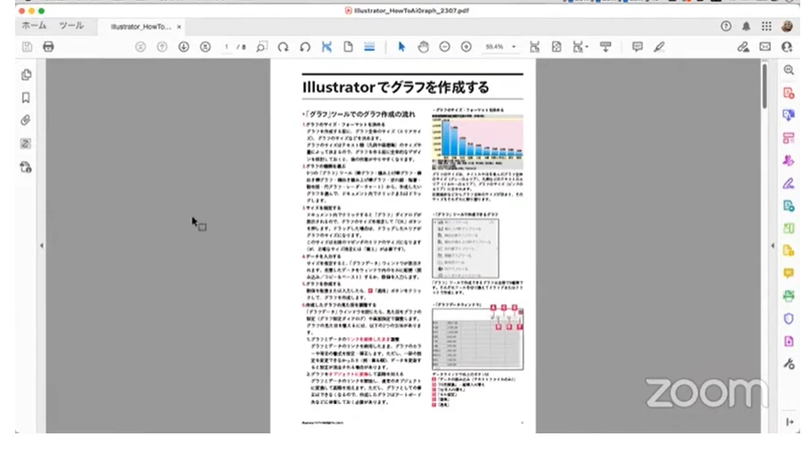Screen dimensions: 810x453
Task: Zoom in with the plus circle
Action: point(466,47)
